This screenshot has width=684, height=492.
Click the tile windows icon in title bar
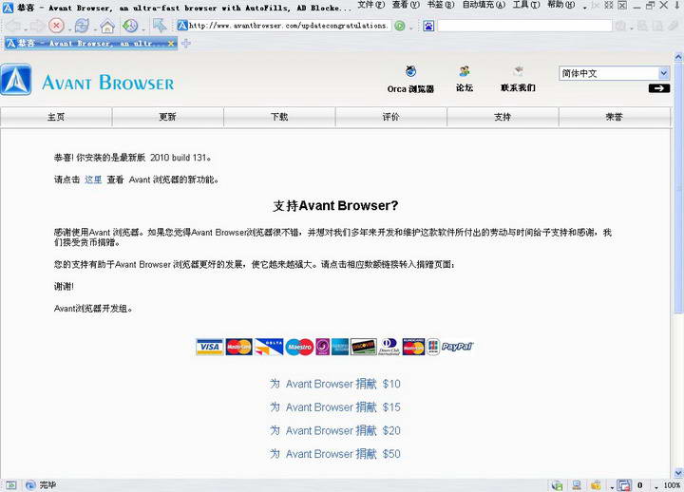tap(622, 6)
